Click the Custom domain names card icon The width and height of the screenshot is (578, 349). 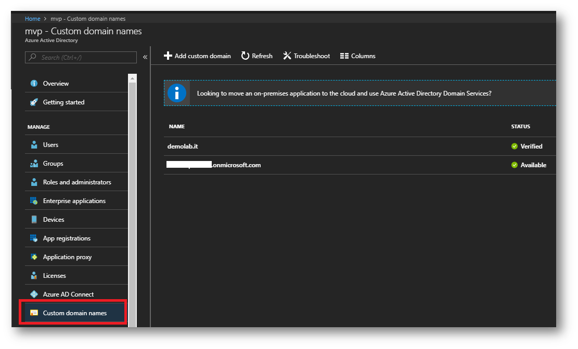coord(34,313)
